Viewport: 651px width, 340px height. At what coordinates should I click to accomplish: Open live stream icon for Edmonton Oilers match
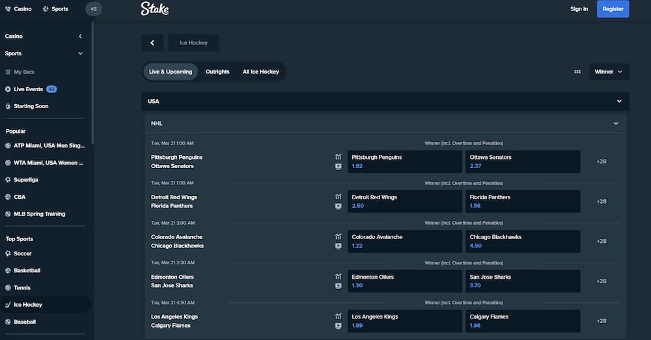[x=339, y=286]
